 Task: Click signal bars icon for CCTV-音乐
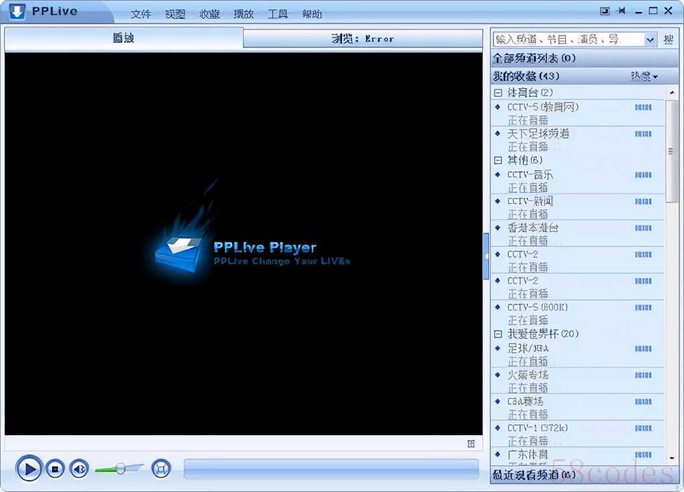point(643,175)
